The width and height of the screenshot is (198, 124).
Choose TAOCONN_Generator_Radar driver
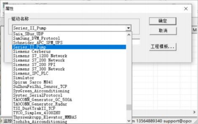pyautogui.click(x=70, y=104)
